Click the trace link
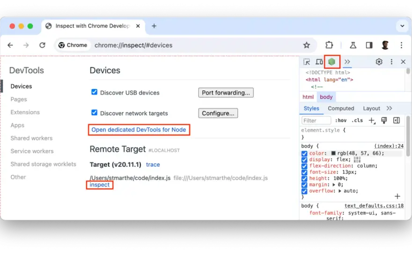Image resolution: width=412 pixels, height=253 pixels. pyautogui.click(x=153, y=164)
